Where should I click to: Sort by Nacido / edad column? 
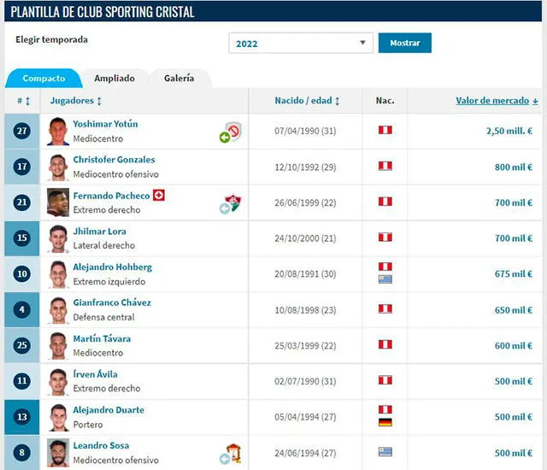coord(306,101)
